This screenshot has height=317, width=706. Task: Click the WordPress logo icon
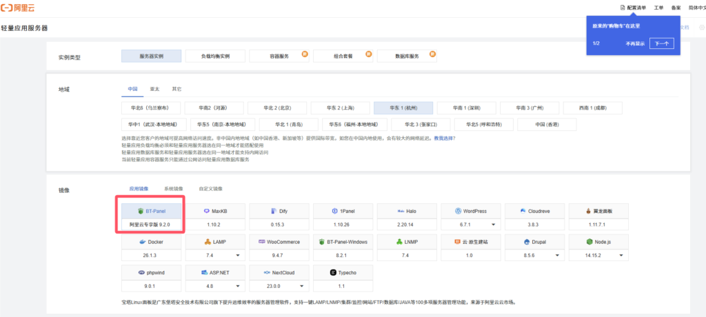(x=458, y=211)
